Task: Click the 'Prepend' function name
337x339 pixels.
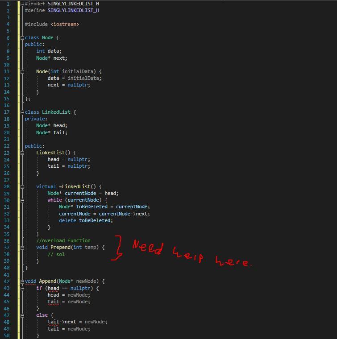Action: click(60, 247)
